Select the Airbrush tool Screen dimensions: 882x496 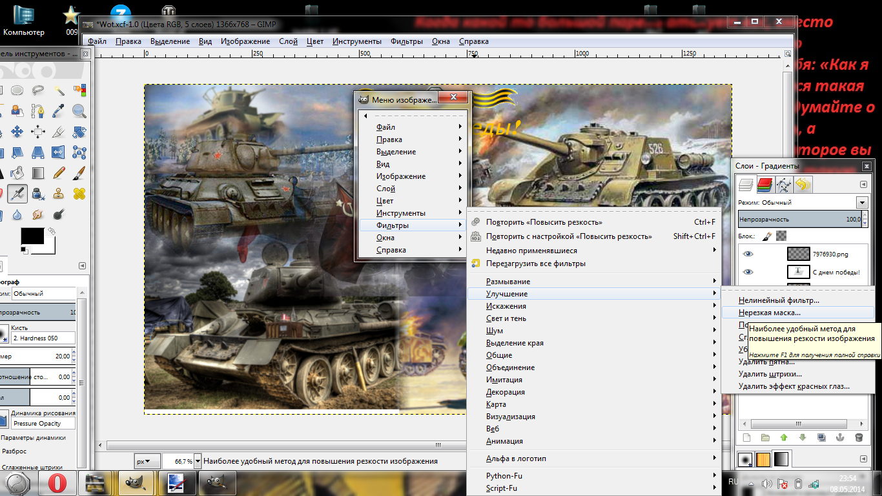[17, 193]
